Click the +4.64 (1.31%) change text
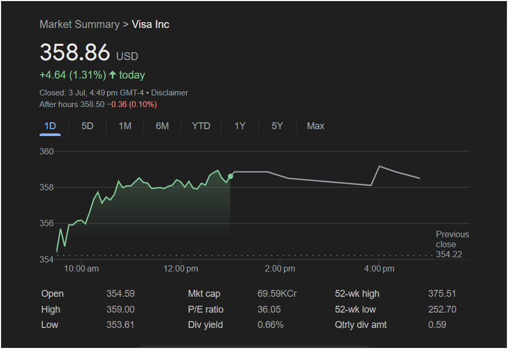Image resolution: width=508 pixels, height=349 pixels. tap(73, 75)
